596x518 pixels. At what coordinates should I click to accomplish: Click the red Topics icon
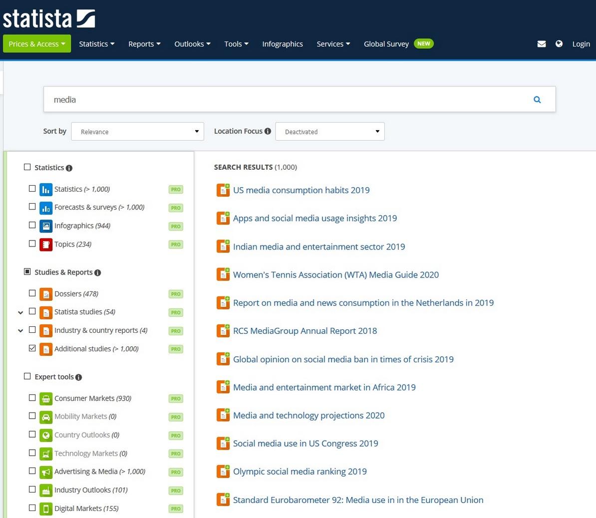[46, 245]
